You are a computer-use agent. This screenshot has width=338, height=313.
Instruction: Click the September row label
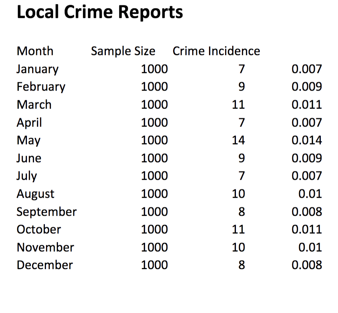(x=47, y=212)
